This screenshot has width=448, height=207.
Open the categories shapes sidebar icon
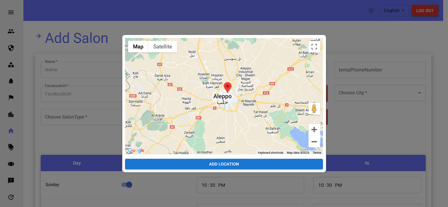(x=11, y=65)
